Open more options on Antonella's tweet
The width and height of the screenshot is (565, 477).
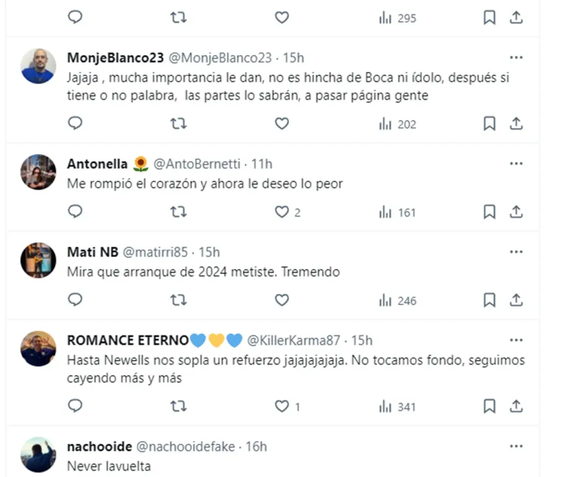point(516,163)
